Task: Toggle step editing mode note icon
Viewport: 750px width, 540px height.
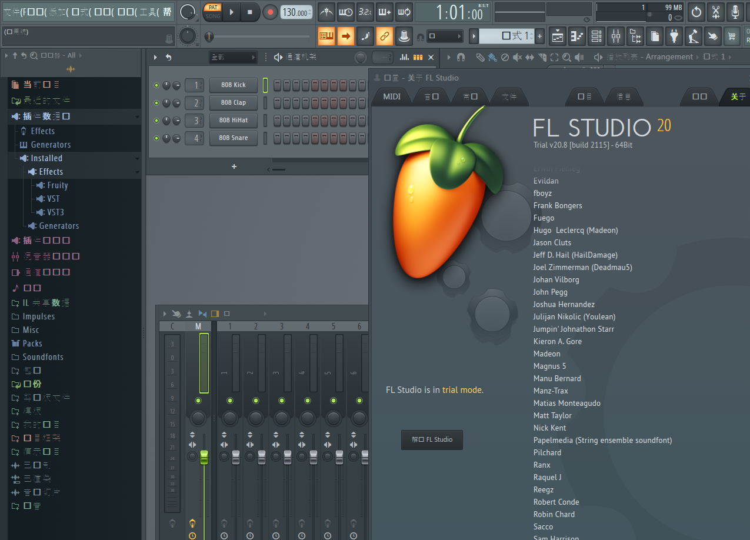Action: 365,36
